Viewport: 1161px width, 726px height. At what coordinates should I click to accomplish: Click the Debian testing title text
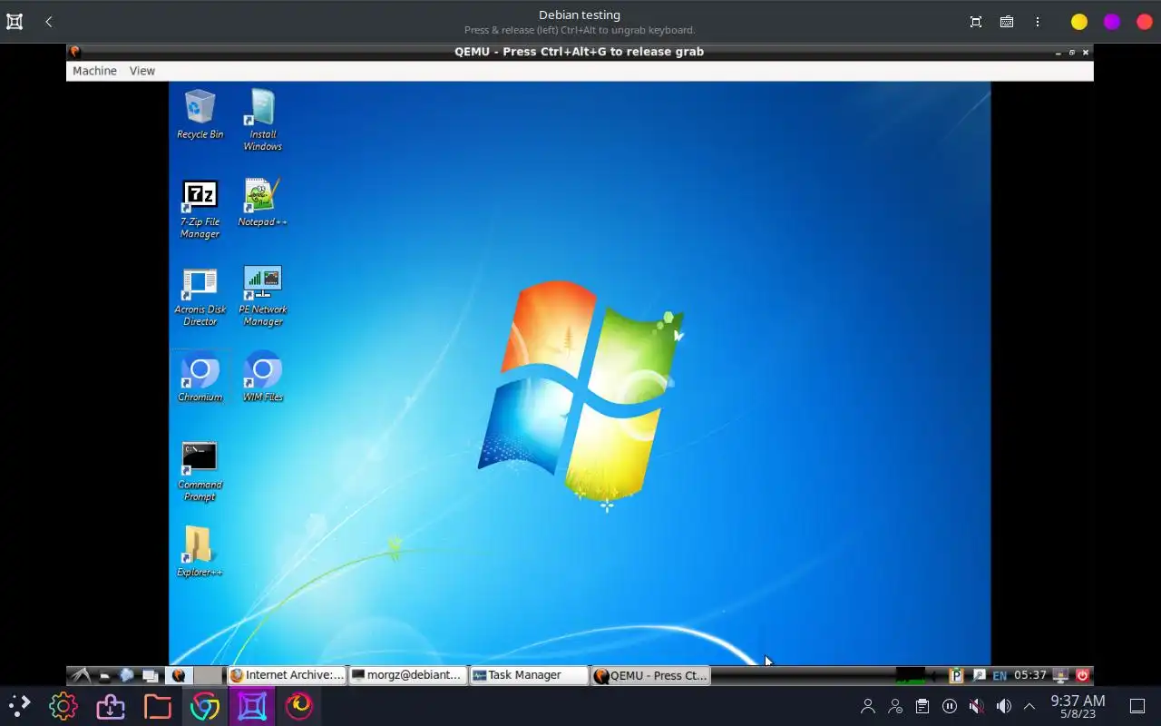click(x=580, y=15)
